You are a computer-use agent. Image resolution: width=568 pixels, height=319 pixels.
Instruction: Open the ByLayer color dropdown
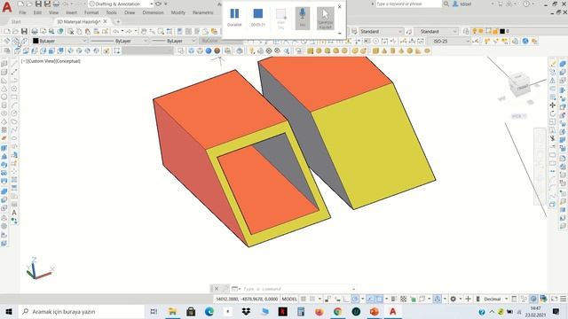59,42
